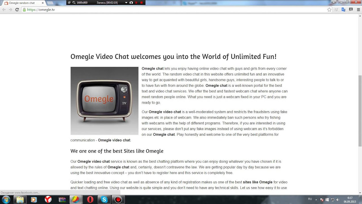Bookmark this page with the star icon
This screenshot has height=204, width=362.
coord(329,10)
